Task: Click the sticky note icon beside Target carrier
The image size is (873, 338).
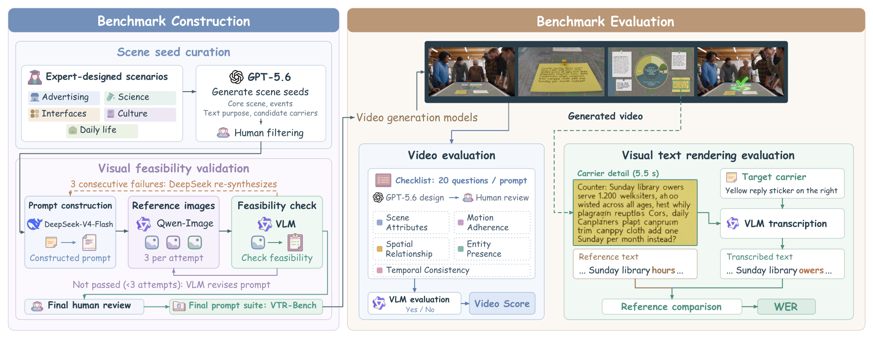Action: [x=732, y=177]
